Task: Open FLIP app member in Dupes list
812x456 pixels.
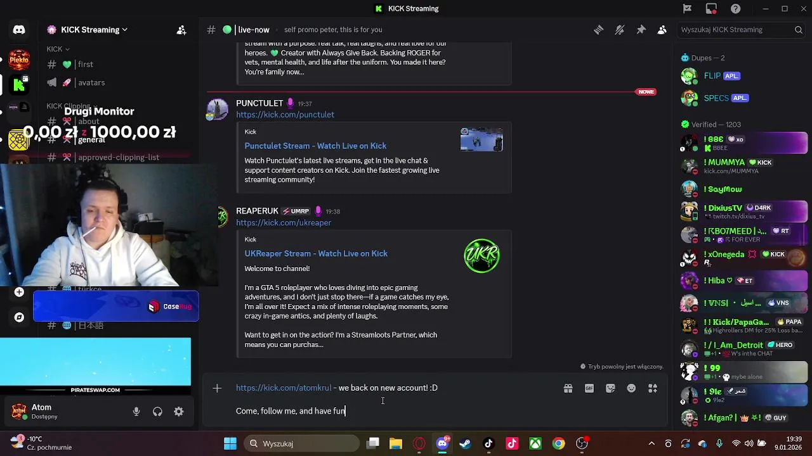Action: [742, 76]
